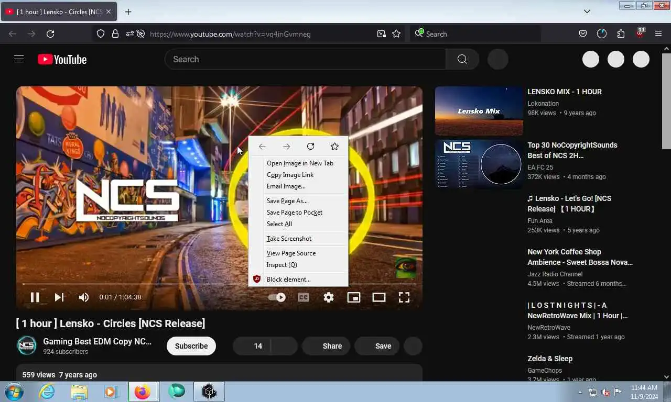
Task: Open the player settings gear
Action: click(x=329, y=297)
